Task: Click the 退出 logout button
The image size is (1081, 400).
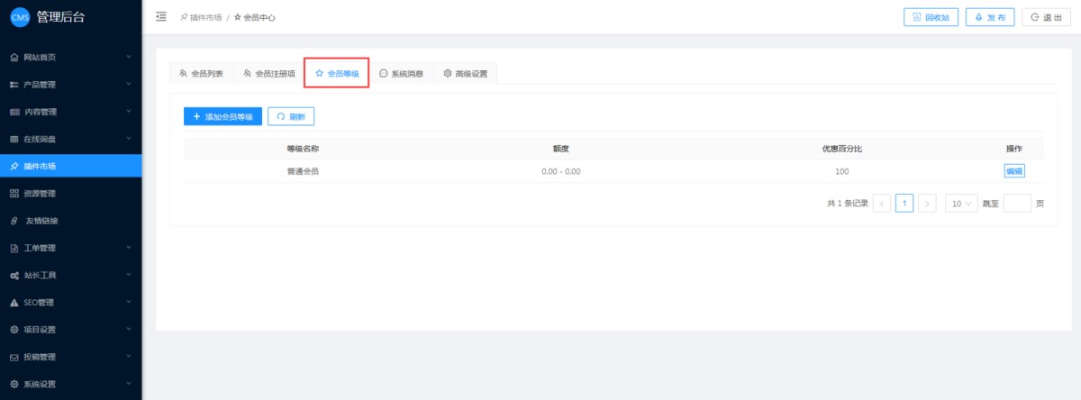Action: coord(1045,17)
